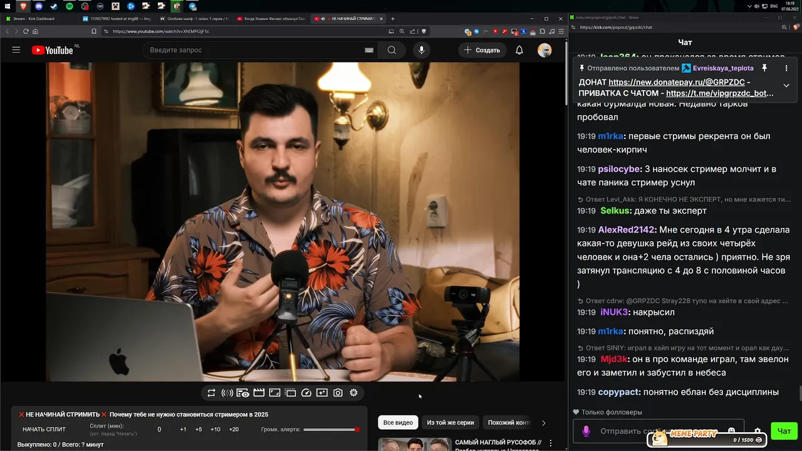
Task: Open the YouTube hamburger guide menu
Action: coord(16,50)
